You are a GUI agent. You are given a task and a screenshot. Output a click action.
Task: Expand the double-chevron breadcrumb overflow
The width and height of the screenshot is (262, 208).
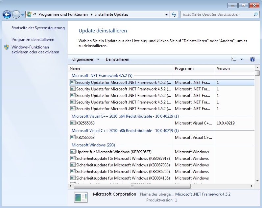tap(35, 14)
